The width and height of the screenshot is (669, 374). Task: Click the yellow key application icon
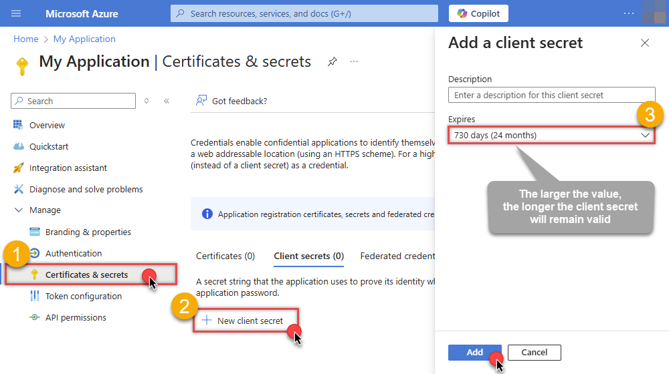point(22,66)
